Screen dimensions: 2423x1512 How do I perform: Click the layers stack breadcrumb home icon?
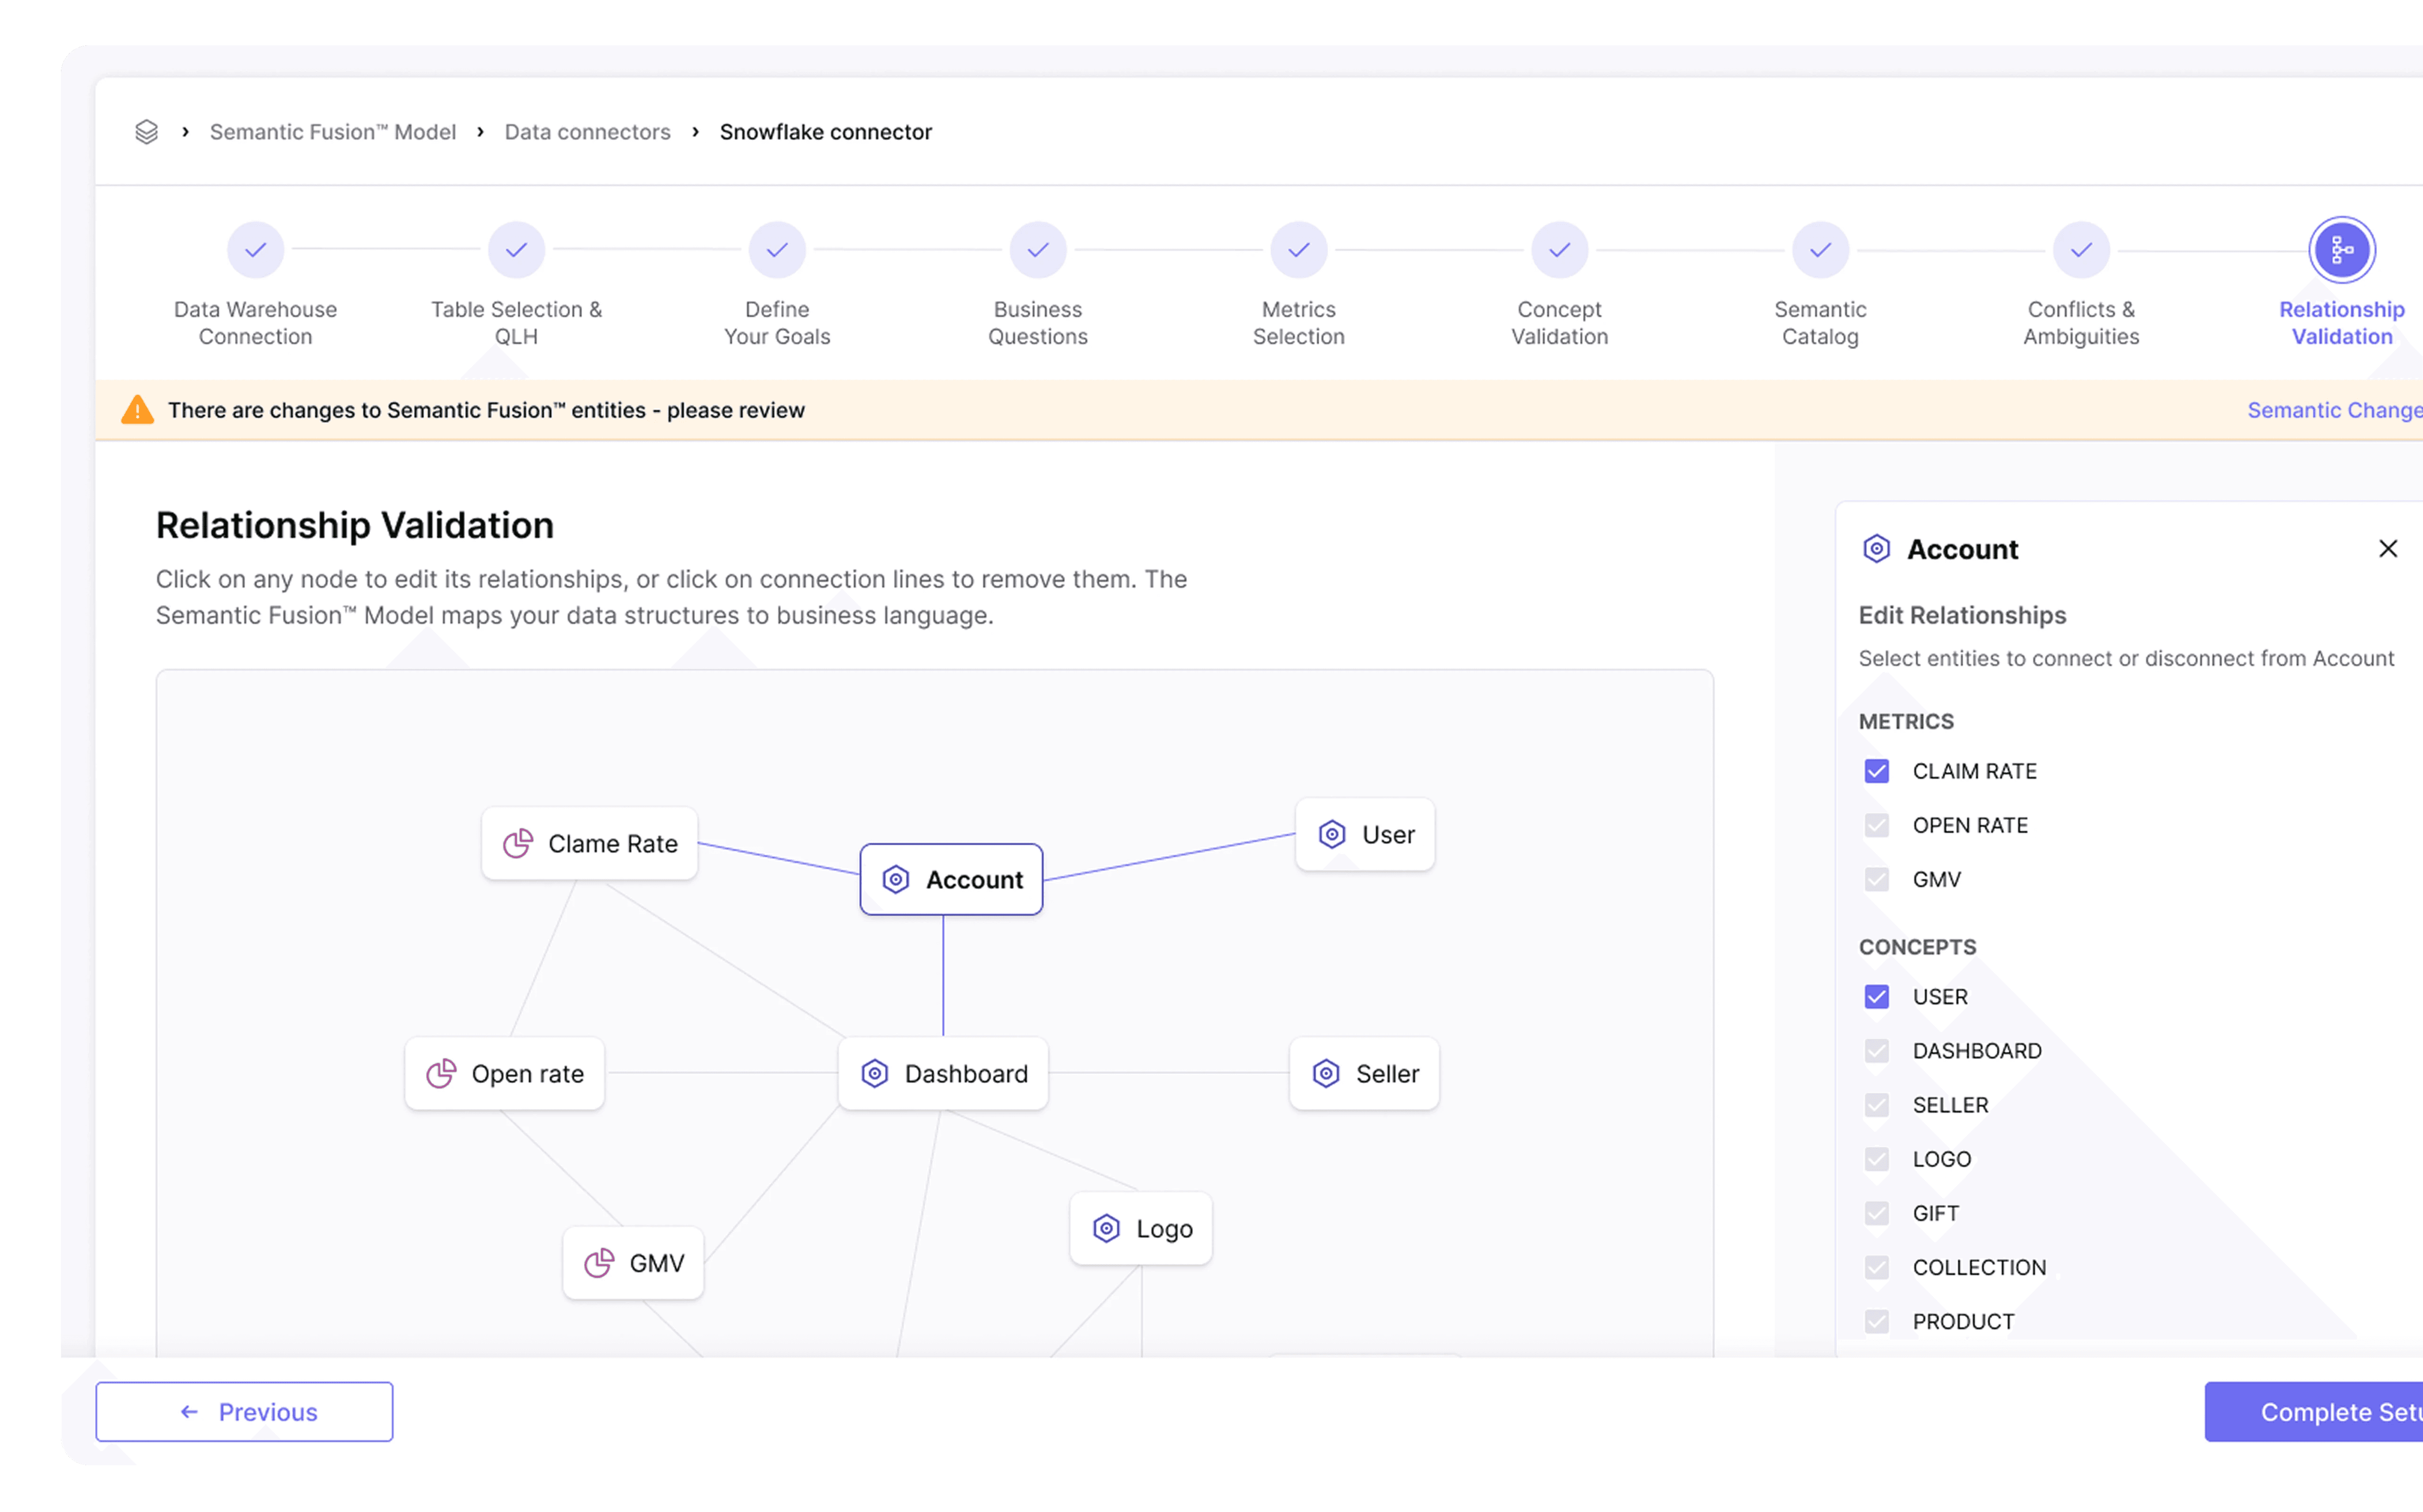point(146,132)
